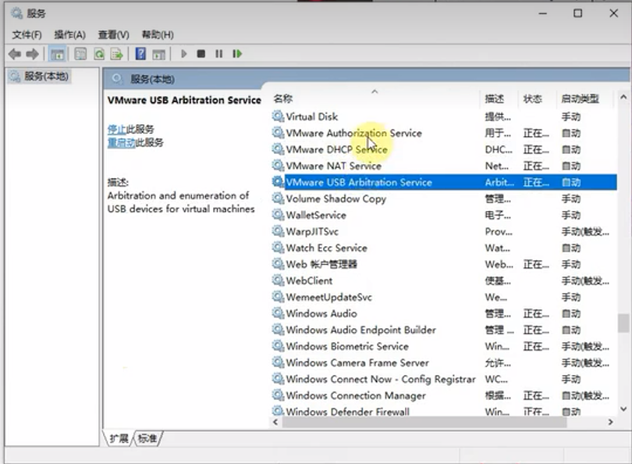This screenshot has width=632, height=464.
Task: Select VMware USB Arbitration Service row
Action: (443, 182)
